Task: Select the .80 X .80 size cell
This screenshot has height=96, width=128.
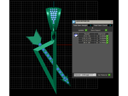Action: tap(86, 43)
